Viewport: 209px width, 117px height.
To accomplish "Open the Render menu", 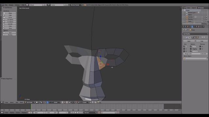I will pos(11,5).
